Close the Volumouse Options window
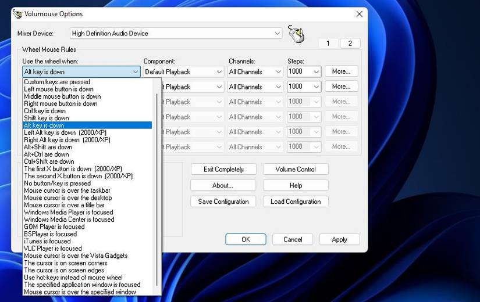The width and height of the screenshot is (480, 302). [x=360, y=14]
